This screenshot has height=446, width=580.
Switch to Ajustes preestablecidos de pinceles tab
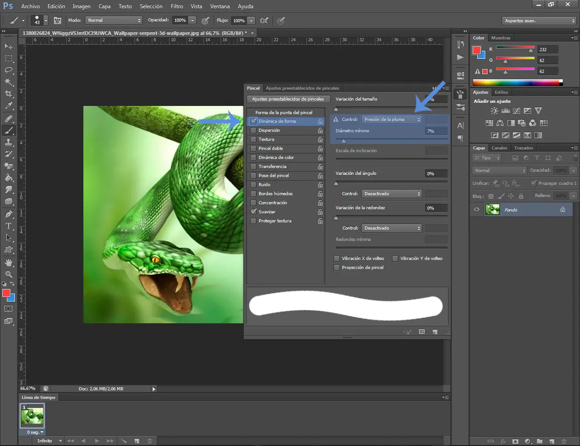click(x=302, y=88)
